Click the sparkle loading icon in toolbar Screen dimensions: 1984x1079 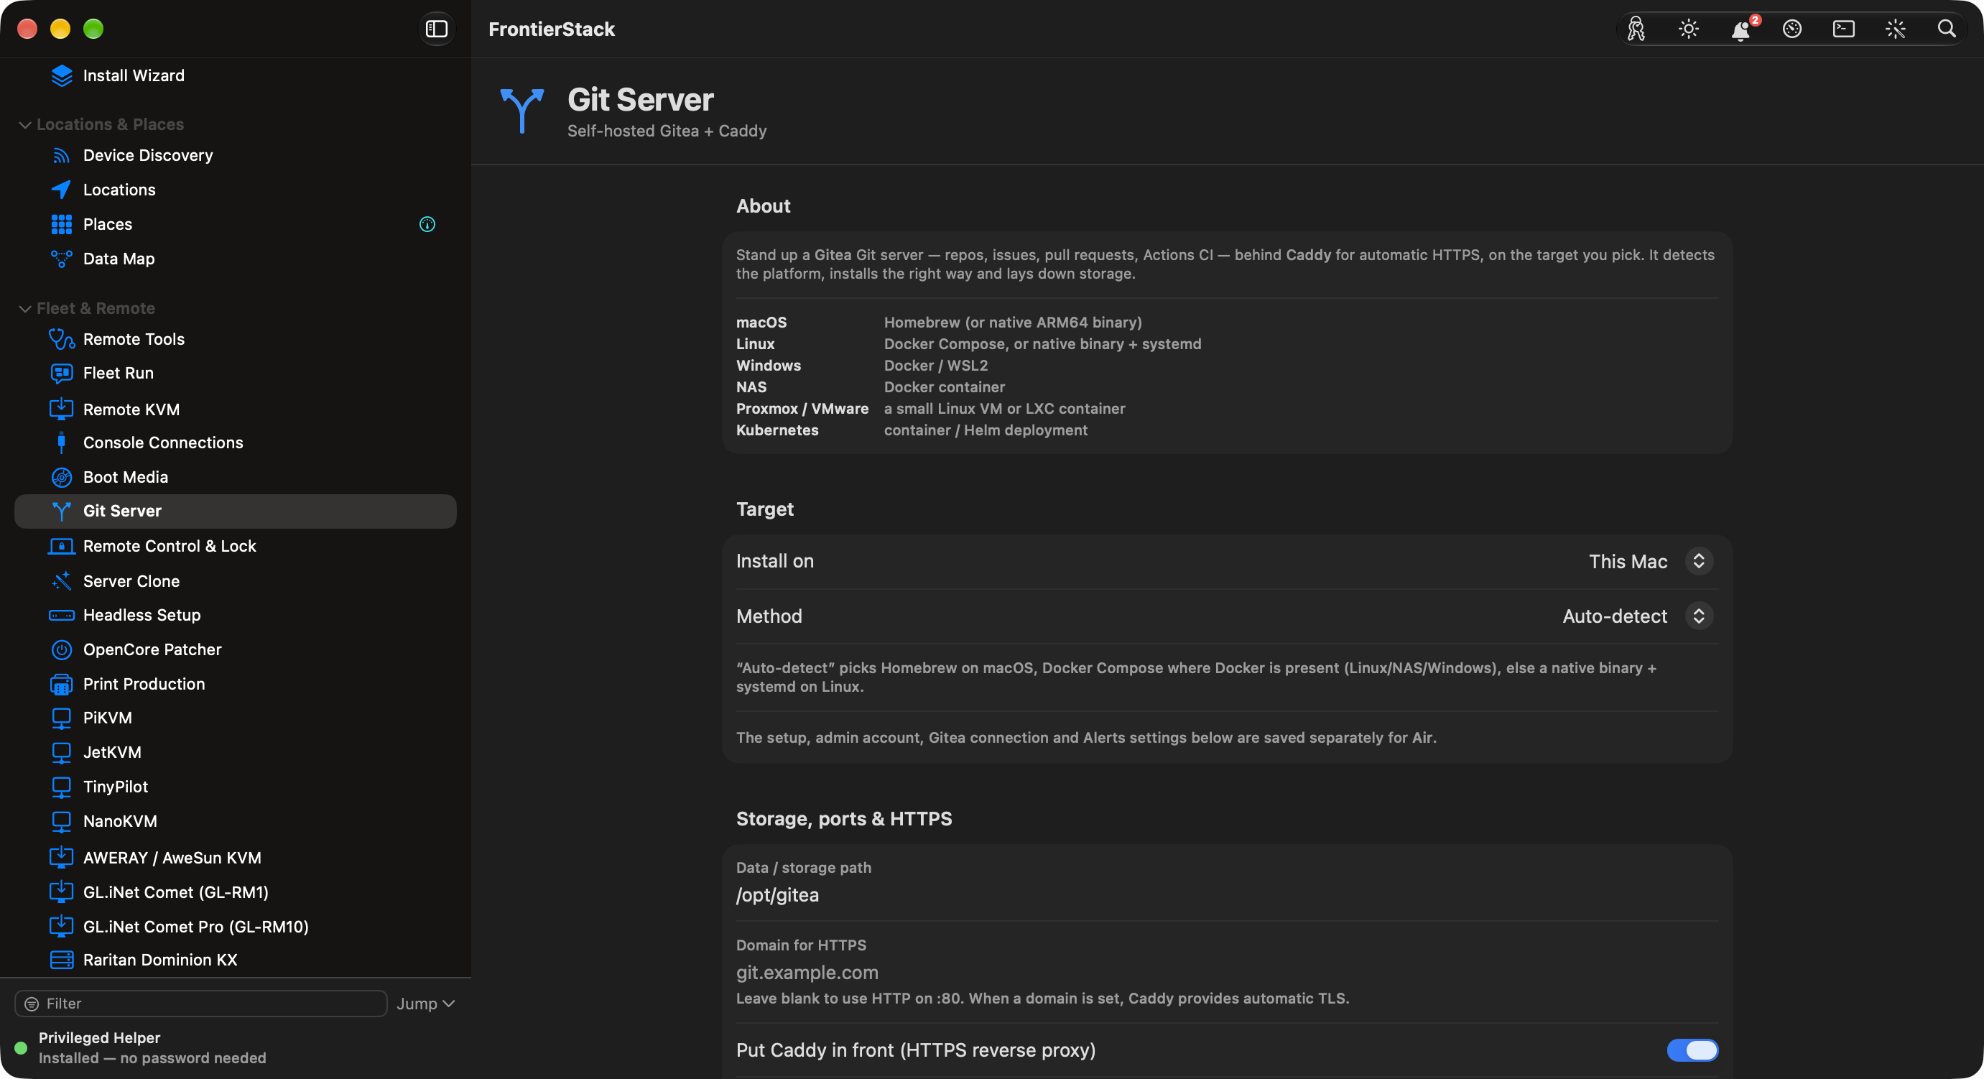point(1896,29)
